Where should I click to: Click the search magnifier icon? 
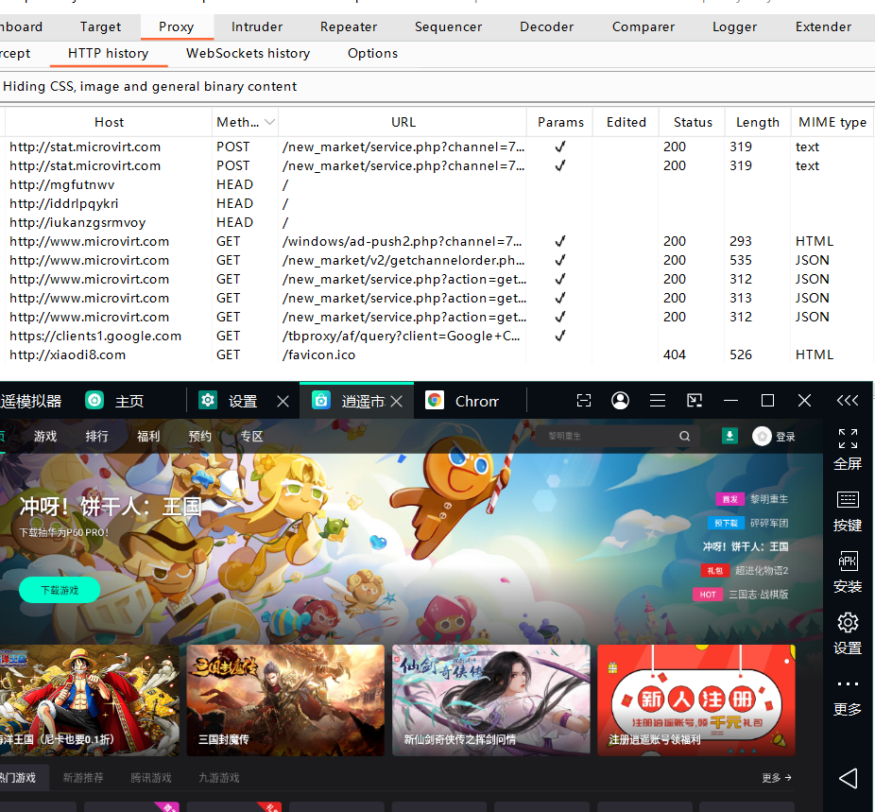pyautogui.click(x=685, y=436)
